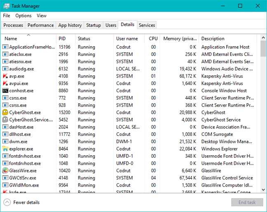
Task: Sort by the User name column header
Action: (129, 39)
